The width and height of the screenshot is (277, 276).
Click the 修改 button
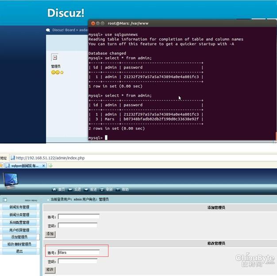(x=50, y=270)
